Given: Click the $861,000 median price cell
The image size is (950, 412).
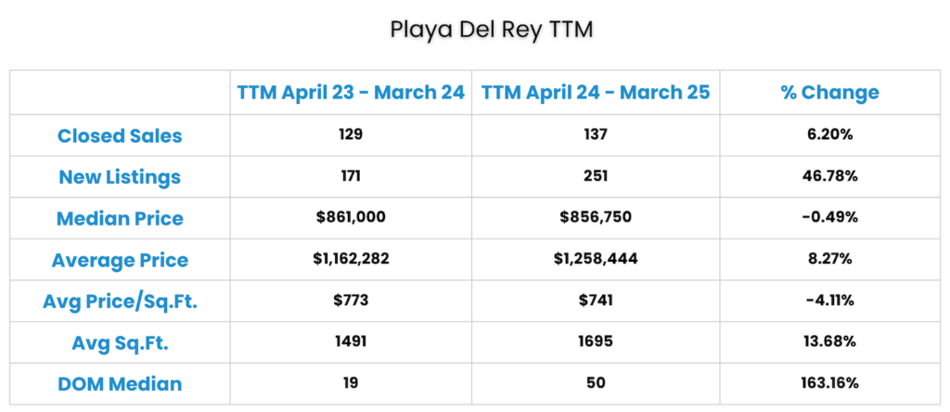Looking at the screenshot, I should point(351,217).
